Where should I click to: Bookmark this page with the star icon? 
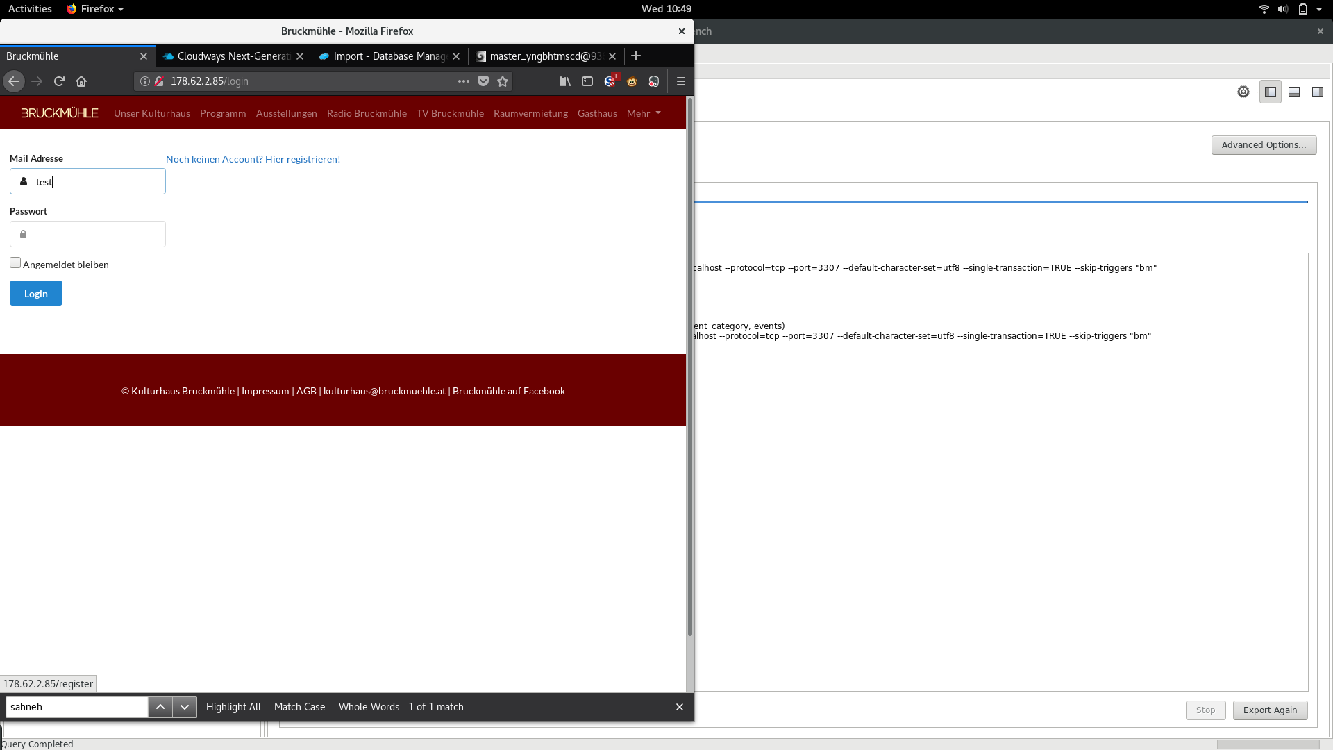(503, 81)
